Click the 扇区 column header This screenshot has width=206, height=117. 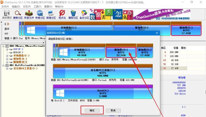coord(163,48)
